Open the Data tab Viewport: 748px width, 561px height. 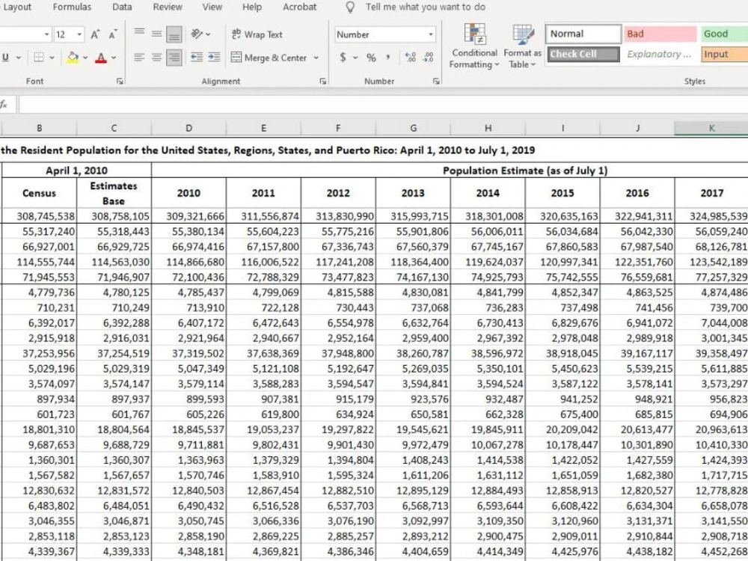(122, 7)
